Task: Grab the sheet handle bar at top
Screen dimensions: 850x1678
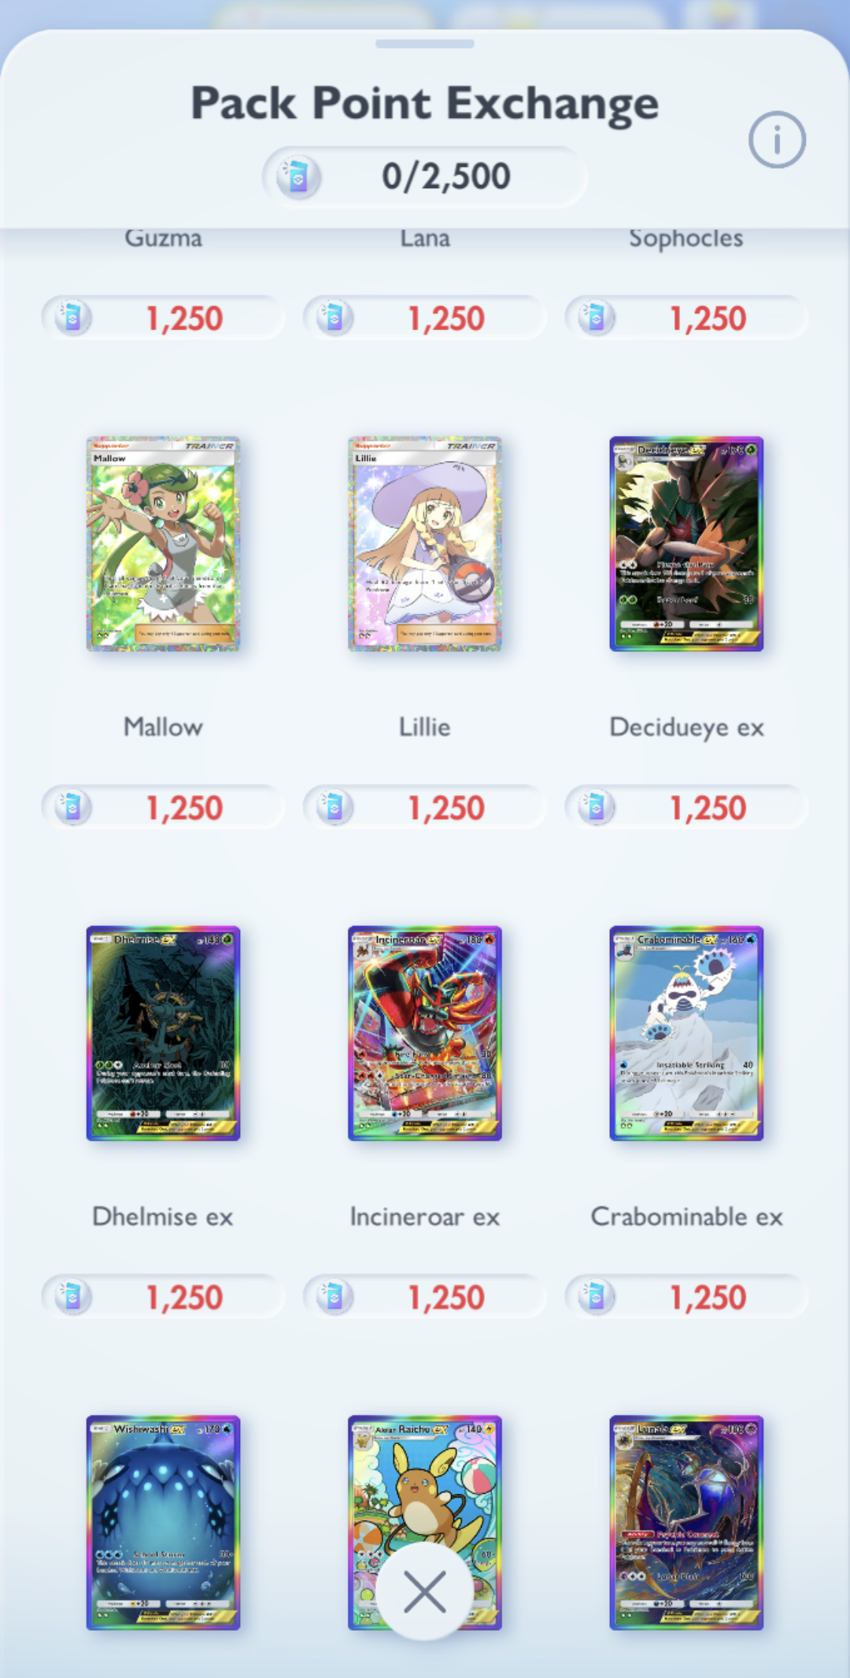Action: [425, 44]
